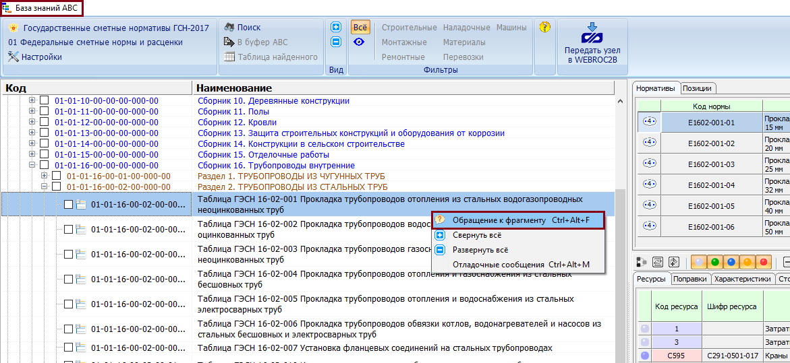Choose Свернуть всё in context menu
The width and height of the screenshot is (790, 363).
(518, 235)
